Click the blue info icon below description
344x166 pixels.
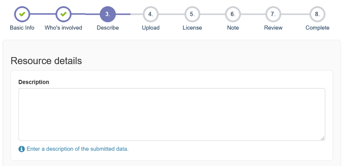coord(22,149)
